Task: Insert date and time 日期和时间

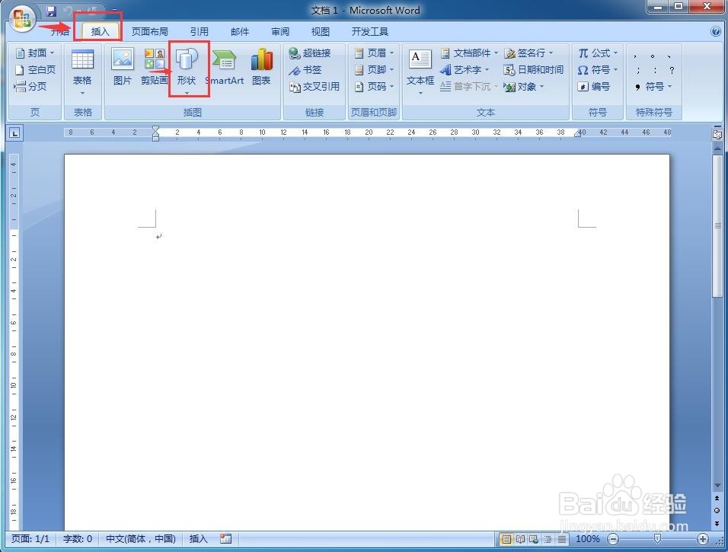Action: tap(534, 70)
